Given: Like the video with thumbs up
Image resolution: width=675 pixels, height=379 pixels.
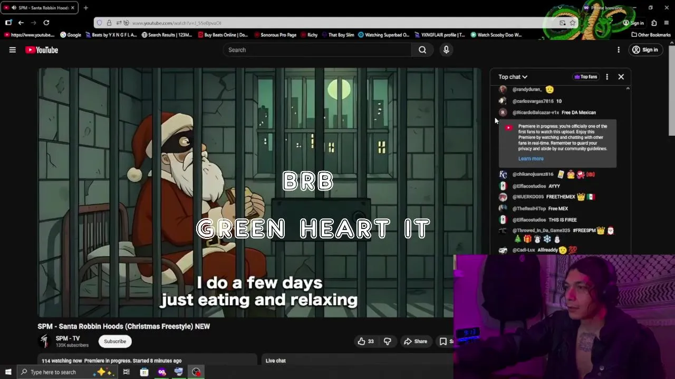Looking at the screenshot, I should [366, 341].
